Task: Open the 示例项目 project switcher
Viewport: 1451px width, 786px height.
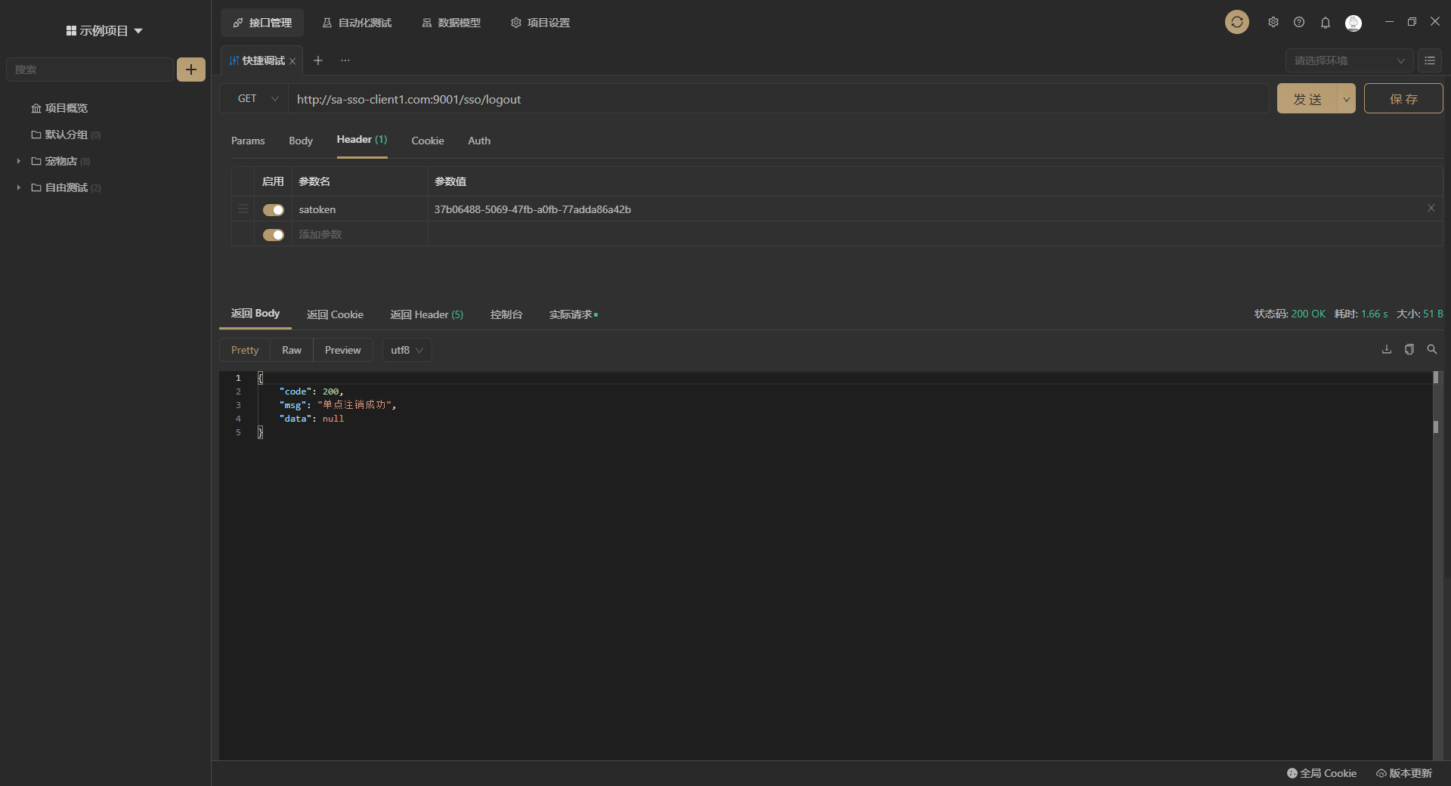Action: click(104, 31)
